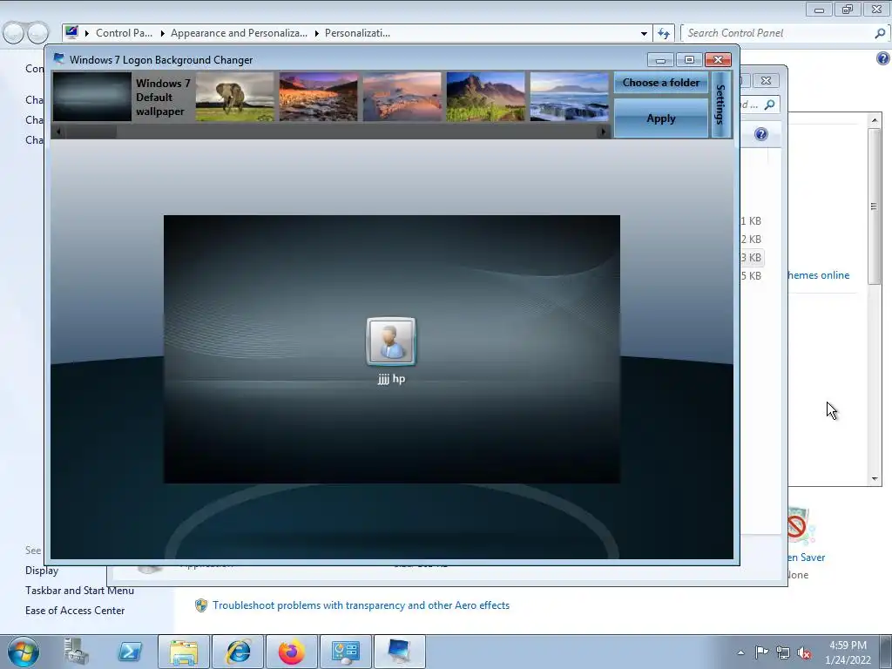
Task: Open Windows Explorer from taskbar
Action: point(184,652)
